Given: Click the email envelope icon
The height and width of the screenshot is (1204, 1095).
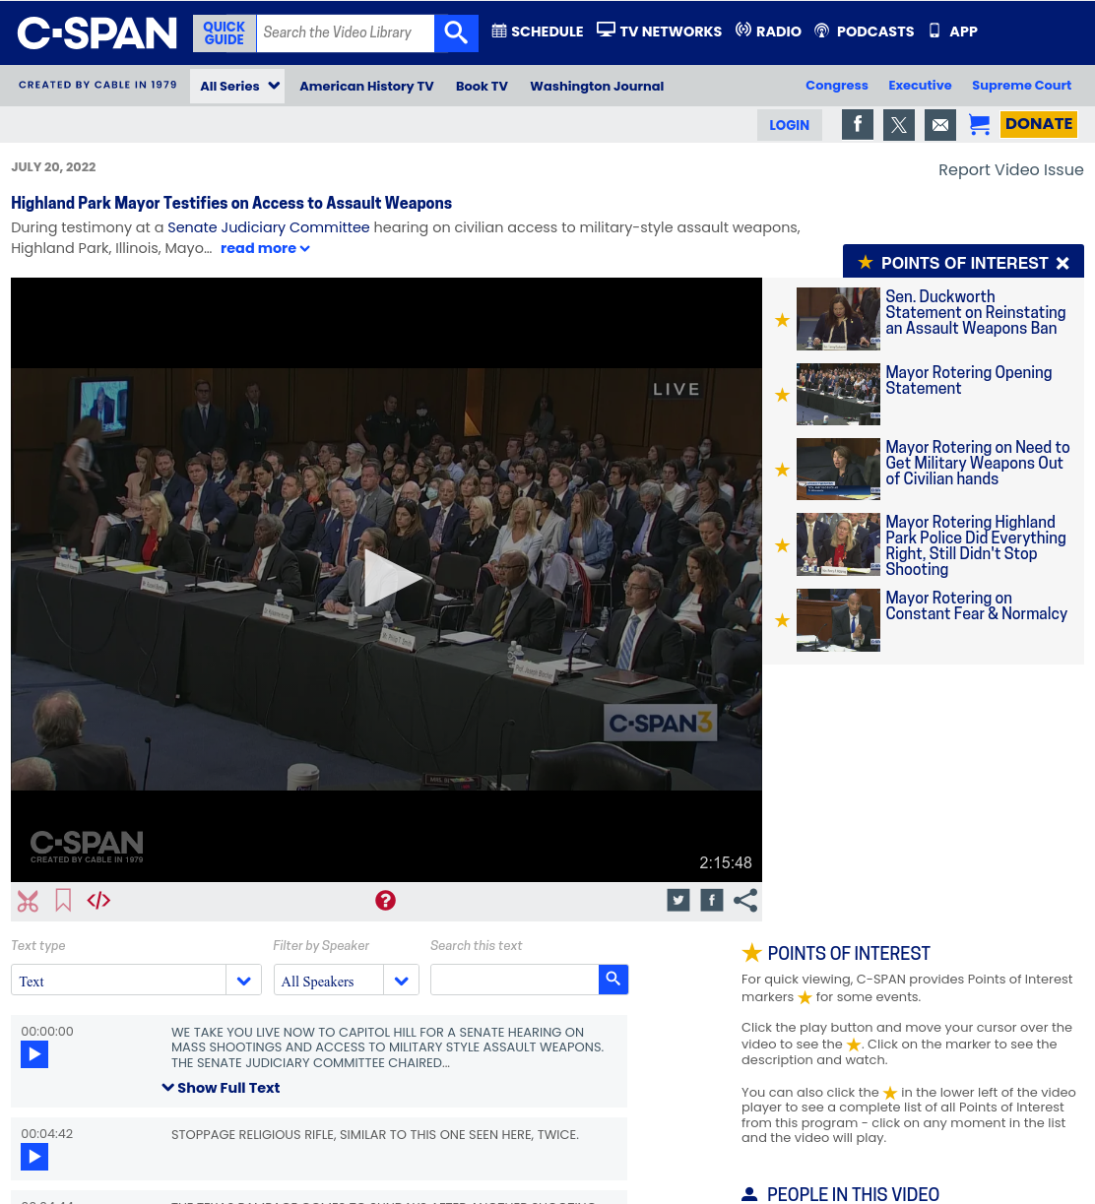Looking at the screenshot, I should click(940, 125).
